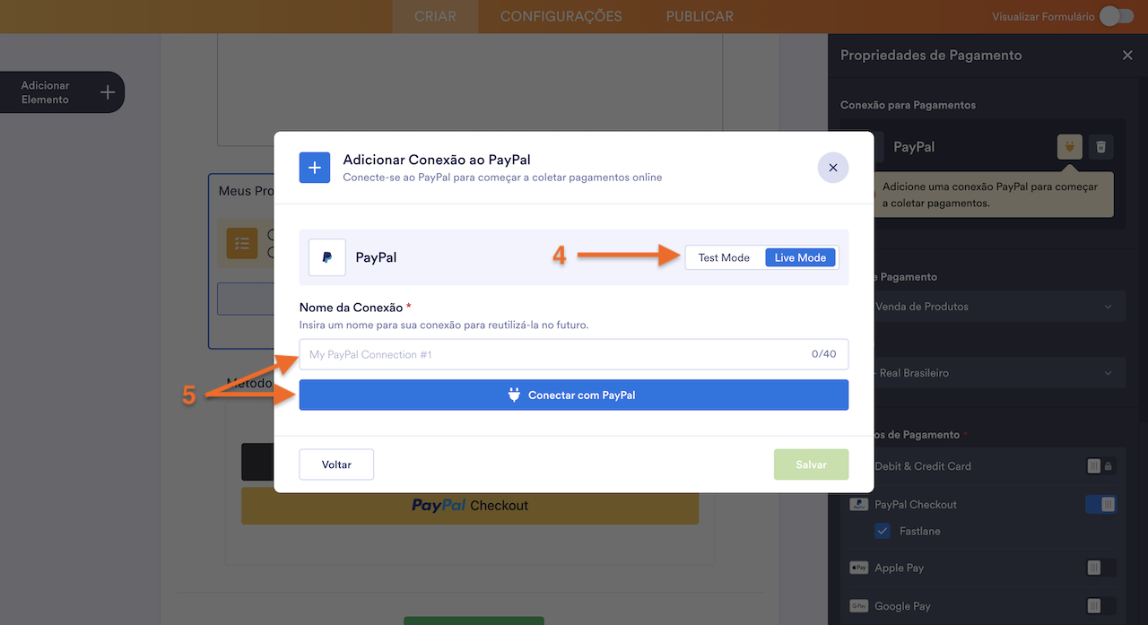The height and width of the screenshot is (625, 1148).
Task: Switch the connection to Test Mode
Action: pyautogui.click(x=723, y=257)
